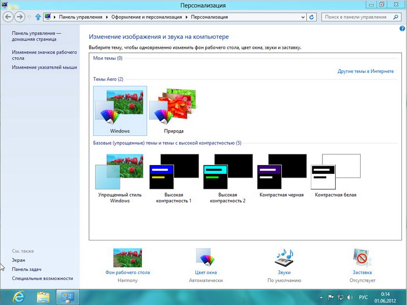Viewport: 407px width, 305px height.
Task: Open the Экран link under См. также
Action: pyautogui.click(x=18, y=260)
